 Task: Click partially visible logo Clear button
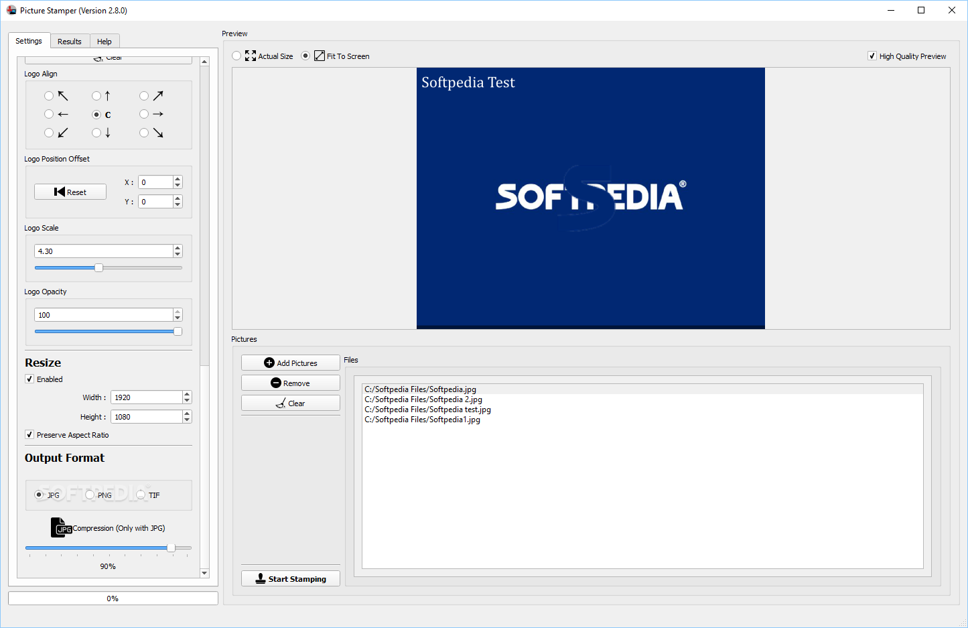pos(109,60)
